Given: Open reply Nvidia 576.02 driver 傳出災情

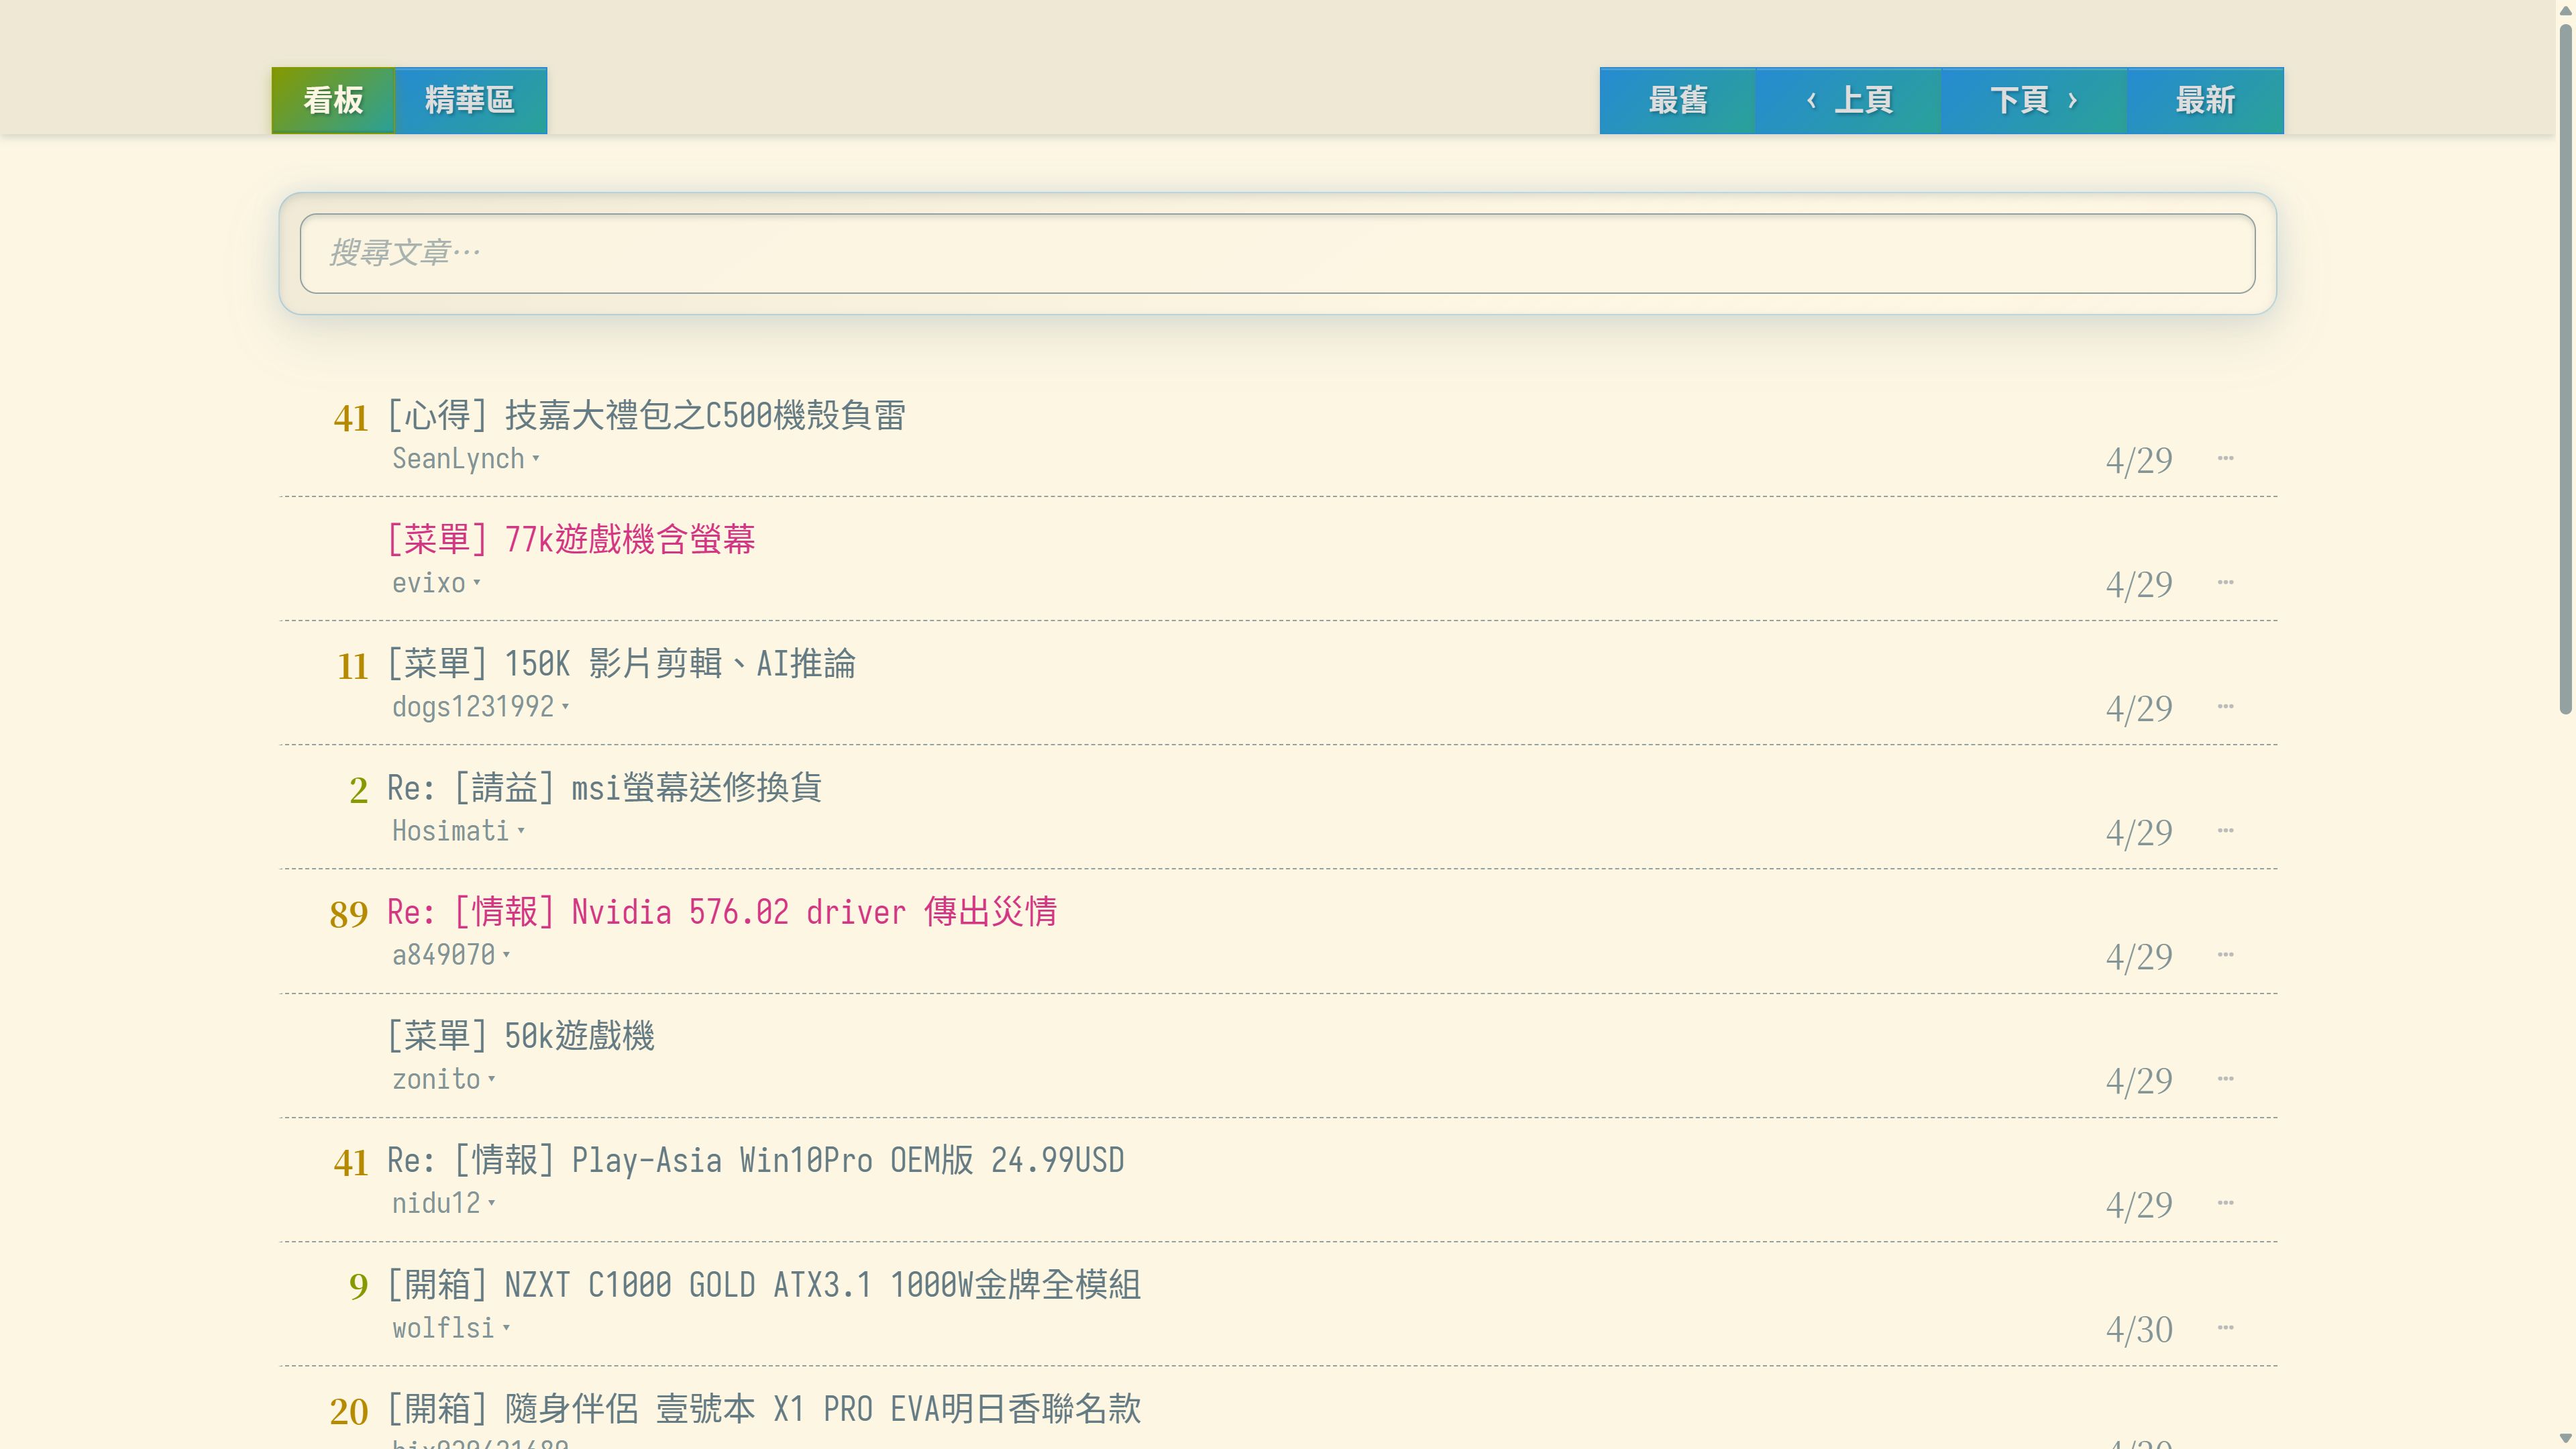Looking at the screenshot, I should pyautogui.click(x=722, y=911).
